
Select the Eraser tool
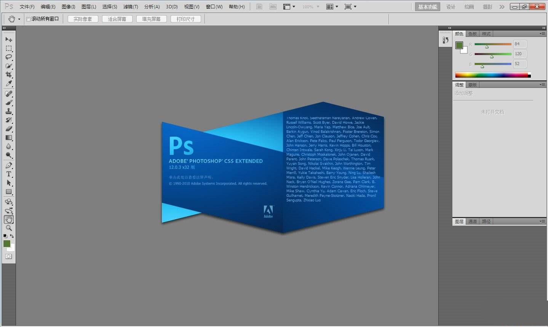(x=9, y=129)
